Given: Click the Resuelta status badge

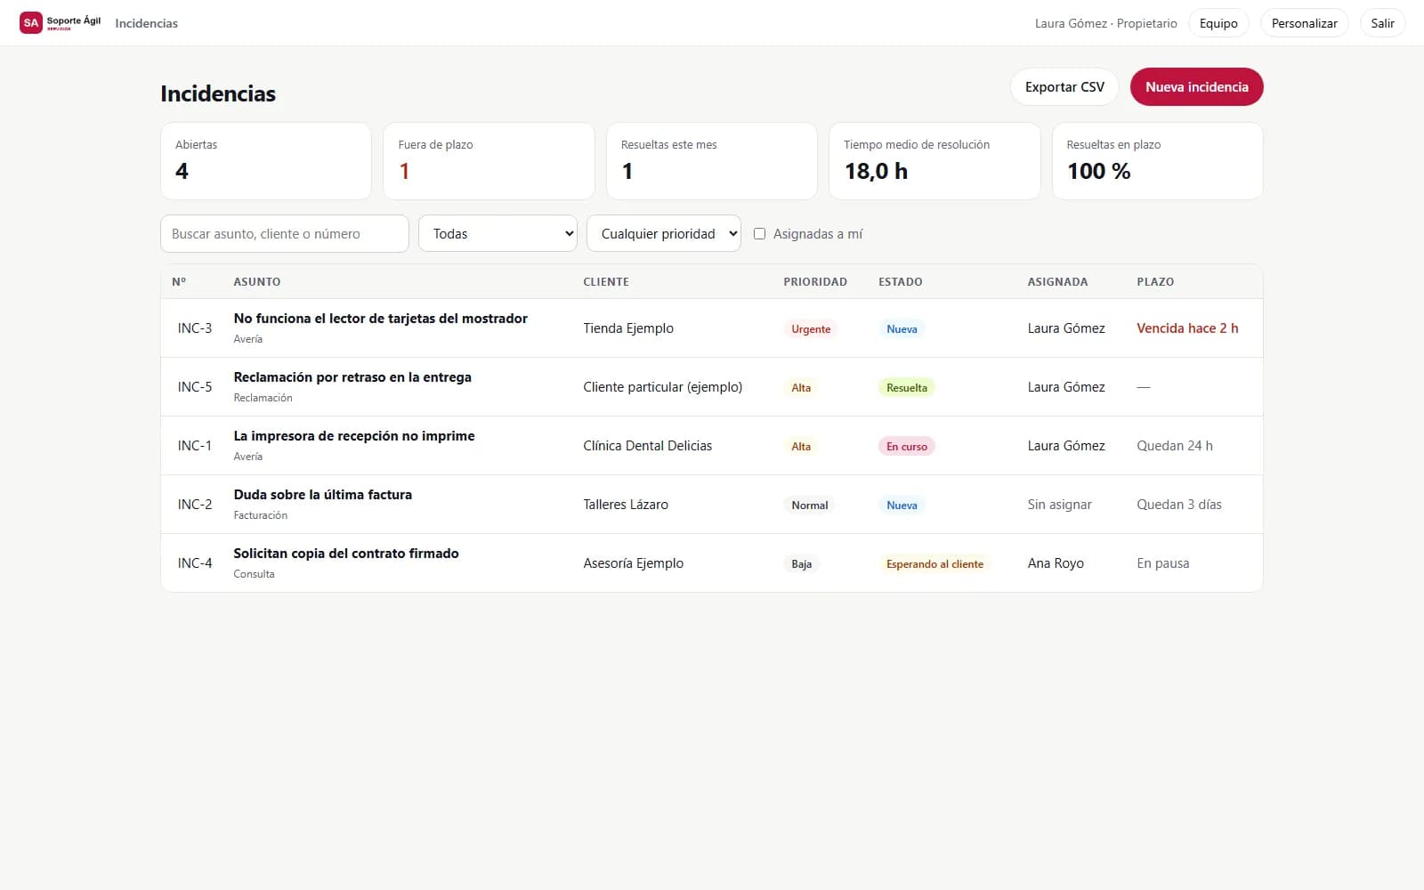Looking at the screenshot, I should tap(907, 388).
